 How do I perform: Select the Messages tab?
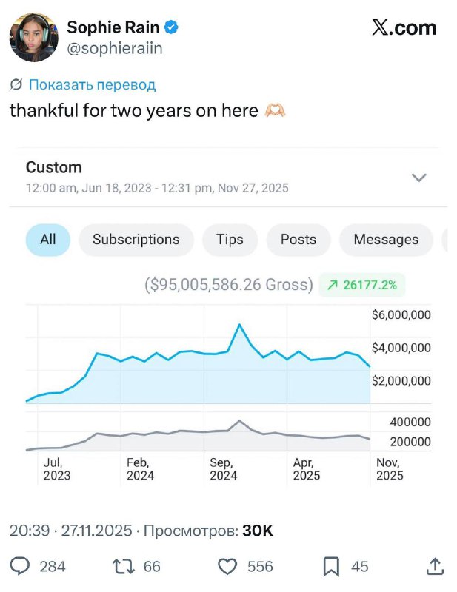pos(384,239)
